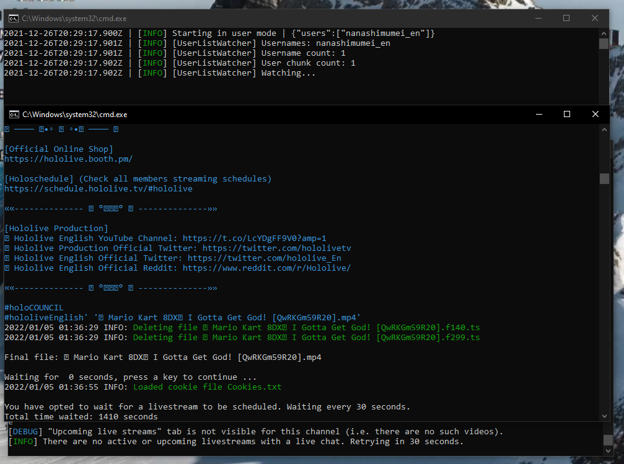Click the scroll-up arrow in the front cmd window
This screenshot has width=624, height=464.
605,129
